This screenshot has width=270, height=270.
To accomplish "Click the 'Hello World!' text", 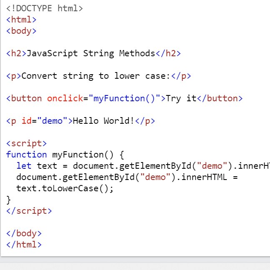I will click(103, 121).
